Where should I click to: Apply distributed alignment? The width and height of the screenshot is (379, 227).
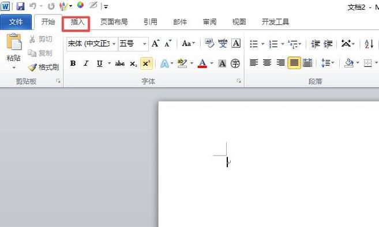[x=307, y=63]
